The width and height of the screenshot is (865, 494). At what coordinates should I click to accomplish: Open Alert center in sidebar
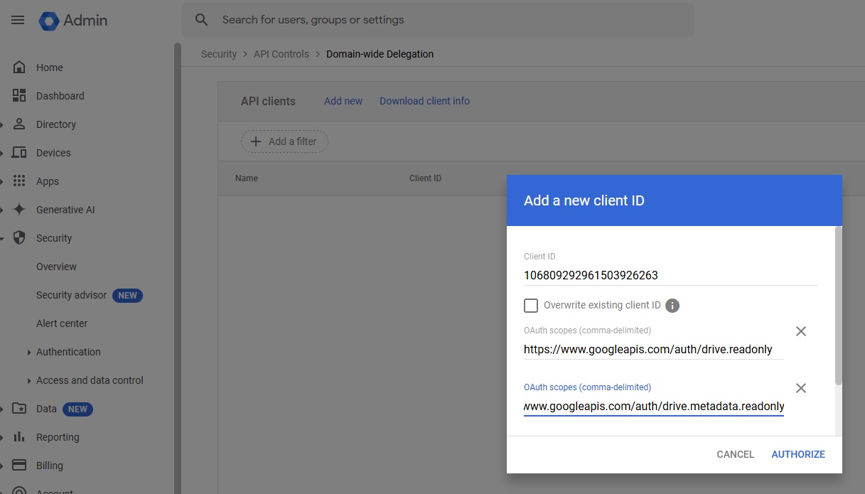pos(62,323)
